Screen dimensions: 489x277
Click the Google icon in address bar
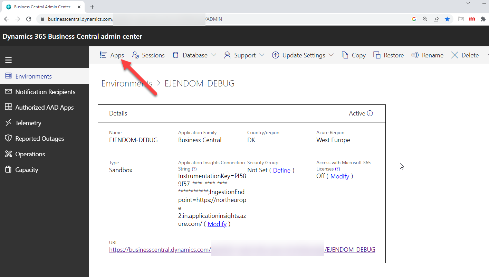(x=414, y=19)
